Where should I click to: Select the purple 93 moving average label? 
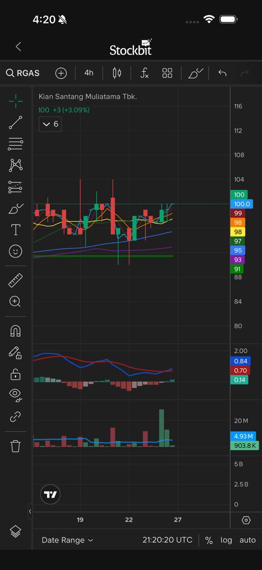click(x=238, y=260)
